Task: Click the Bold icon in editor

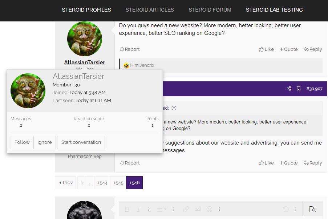Action: 127,209
